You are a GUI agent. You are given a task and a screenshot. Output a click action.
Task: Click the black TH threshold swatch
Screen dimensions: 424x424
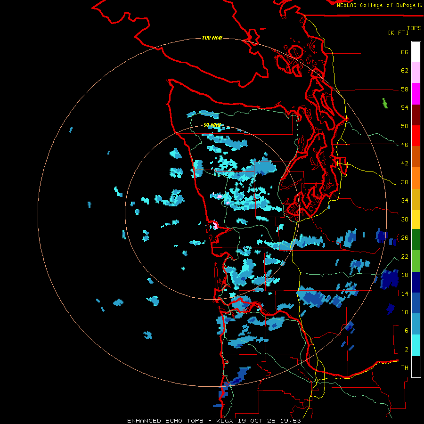click(x=416, y=367)
